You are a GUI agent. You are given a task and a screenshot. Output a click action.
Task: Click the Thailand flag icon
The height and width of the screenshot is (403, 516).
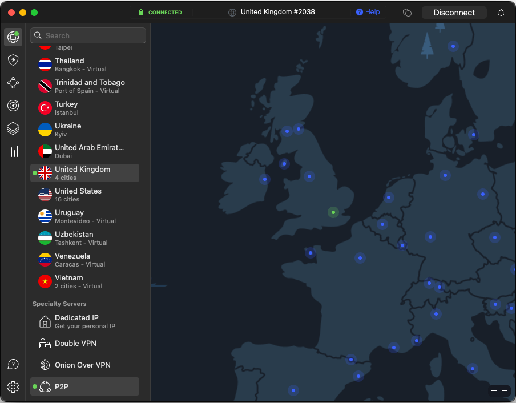coord(45,65)
